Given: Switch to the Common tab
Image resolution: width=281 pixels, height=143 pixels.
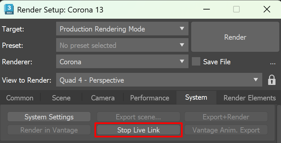Looking at the screenshot, I should [20, 98].
